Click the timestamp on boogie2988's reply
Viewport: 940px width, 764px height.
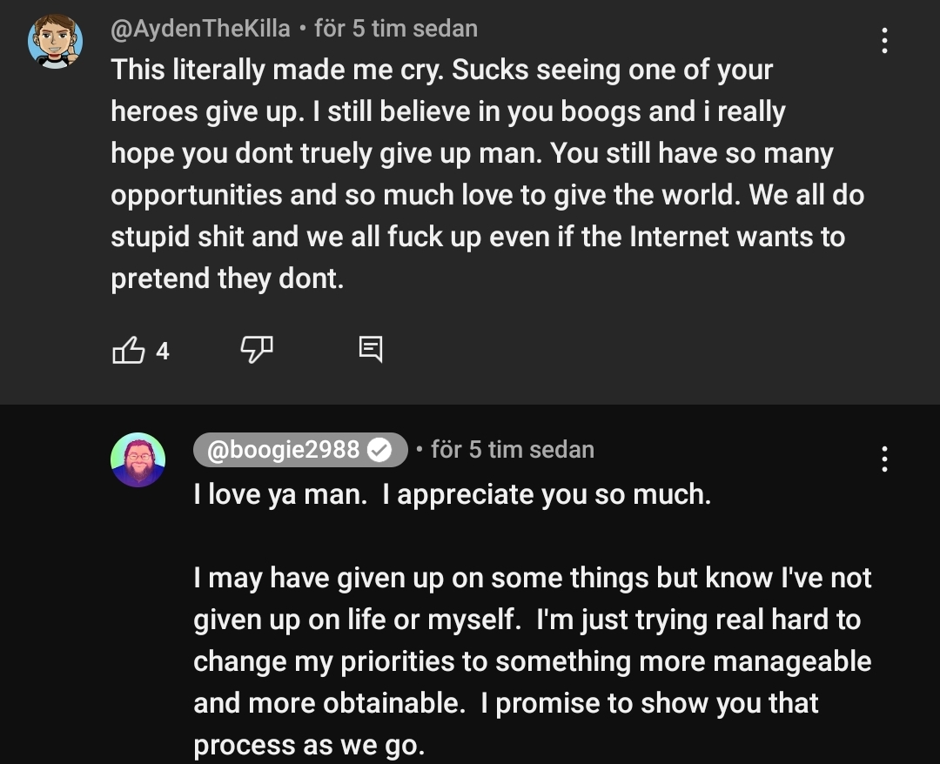513,450
